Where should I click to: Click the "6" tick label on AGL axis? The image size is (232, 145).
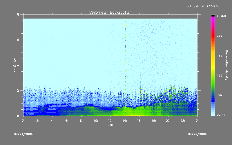coord(18,40)
